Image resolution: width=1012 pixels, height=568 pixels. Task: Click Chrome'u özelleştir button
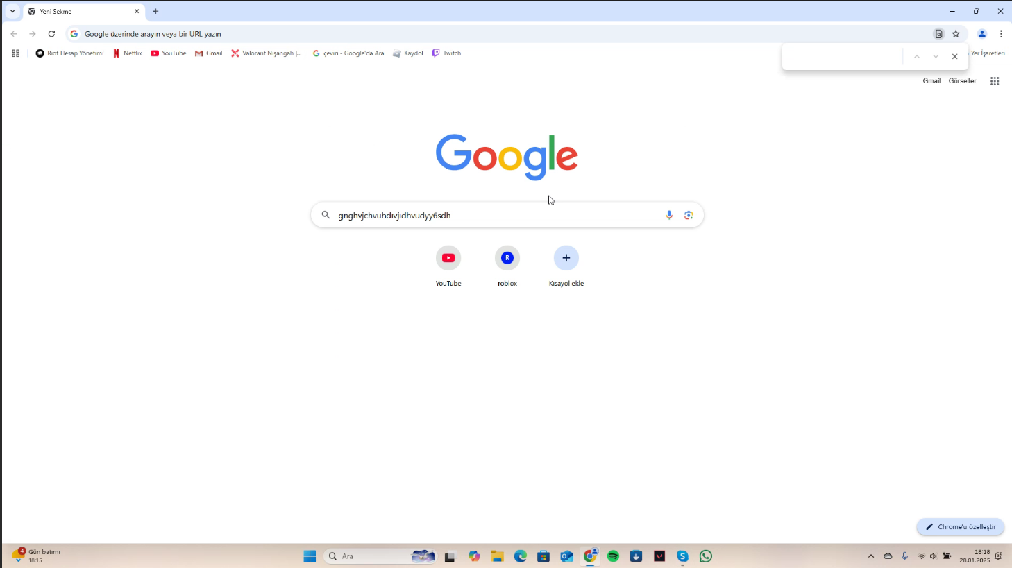pos(961,527)
